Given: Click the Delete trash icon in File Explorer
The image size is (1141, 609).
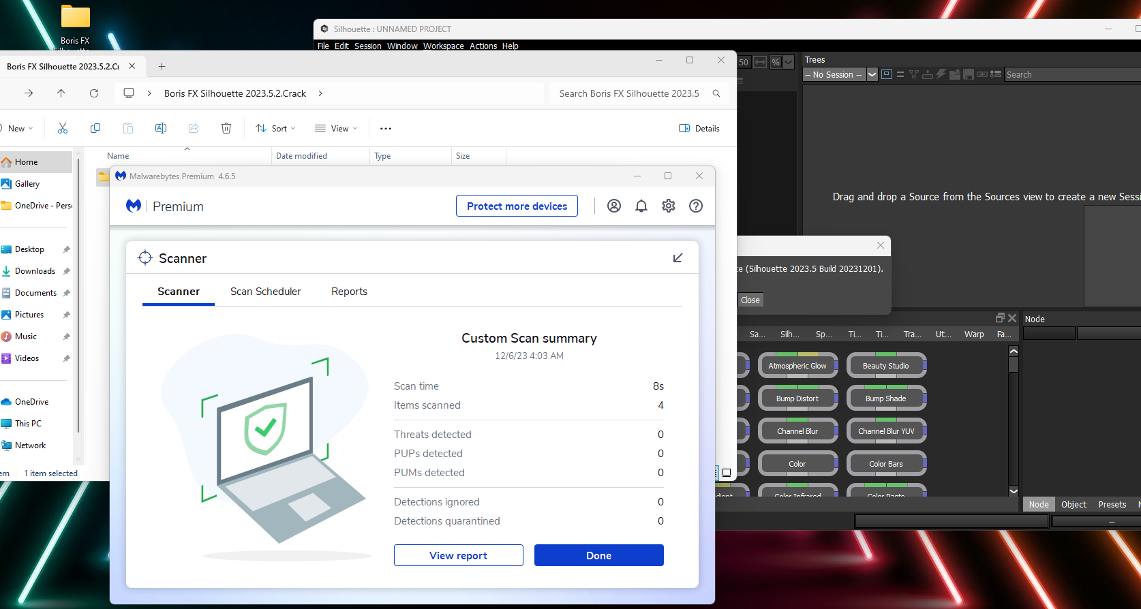Looking at the screenshot, I should [x=226, y=128].
